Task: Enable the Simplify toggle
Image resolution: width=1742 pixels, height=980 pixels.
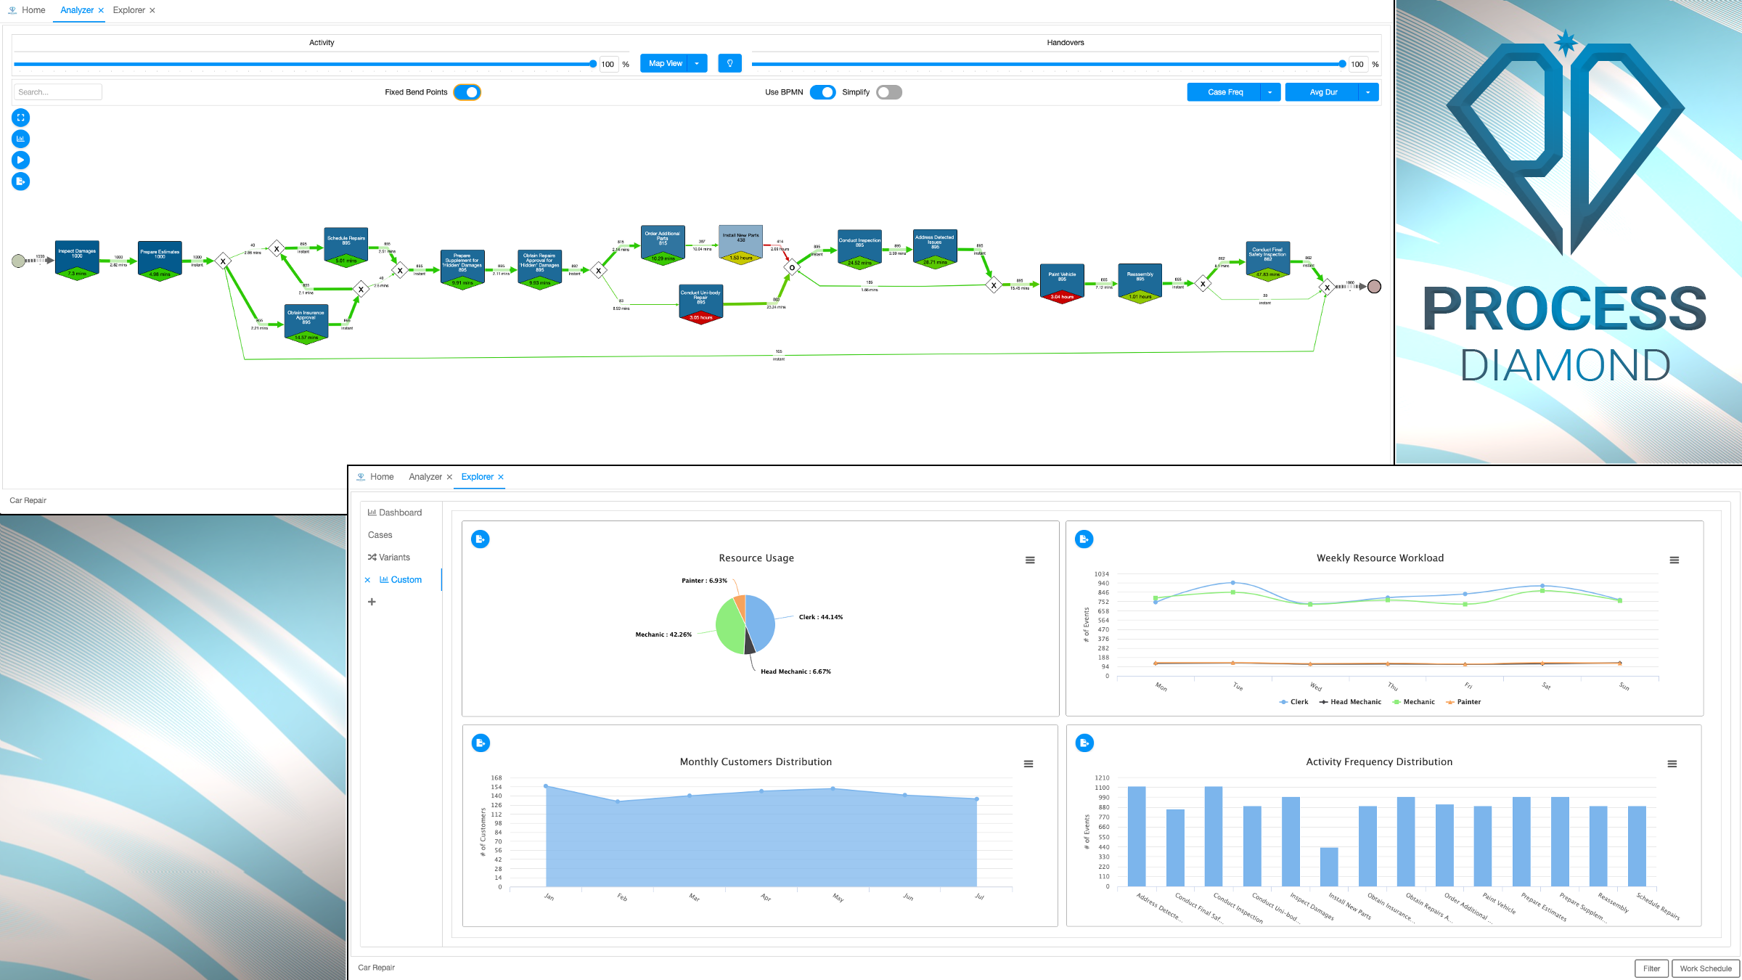Action: pos(888,92)
